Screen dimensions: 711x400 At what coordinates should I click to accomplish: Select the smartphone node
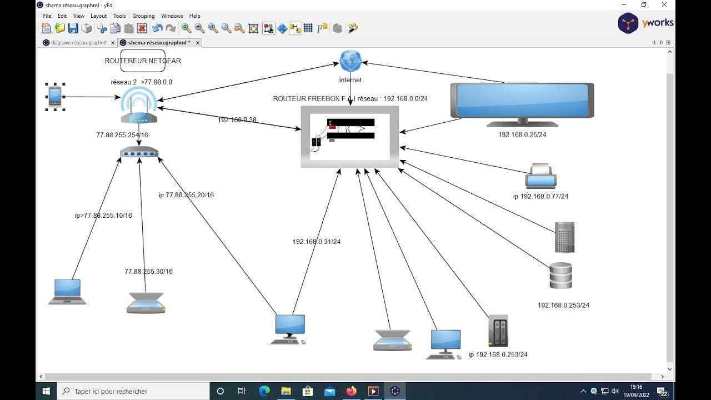(55, 96)
